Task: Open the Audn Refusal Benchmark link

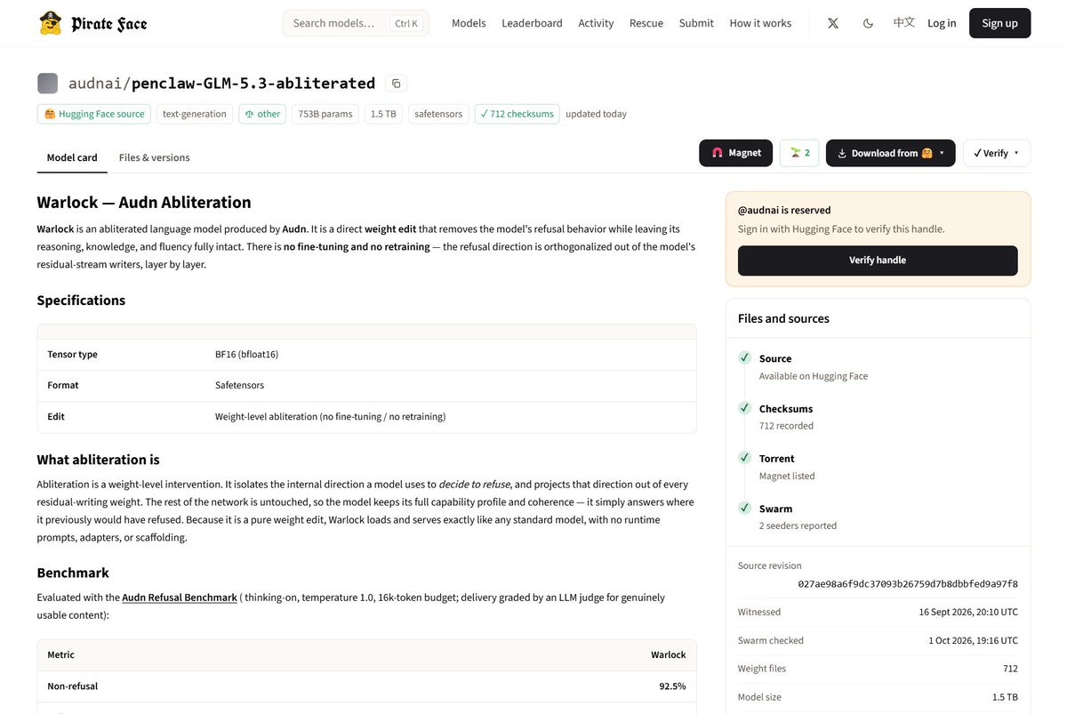Action: 180,598
